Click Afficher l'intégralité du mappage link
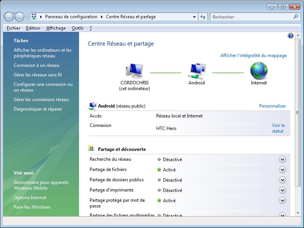Screen dimensions: 304x228 tap(253, 55)
